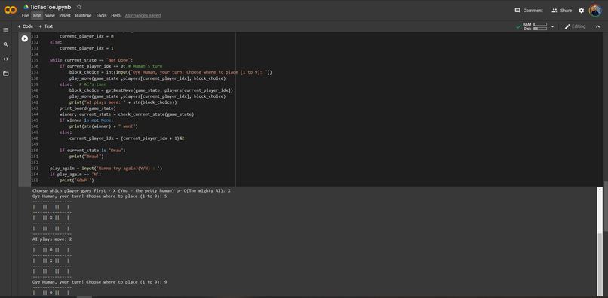The width and height of the screenshot is (608, 298).
Task: Click the Share people icon
Action: [x=554, y=11]
